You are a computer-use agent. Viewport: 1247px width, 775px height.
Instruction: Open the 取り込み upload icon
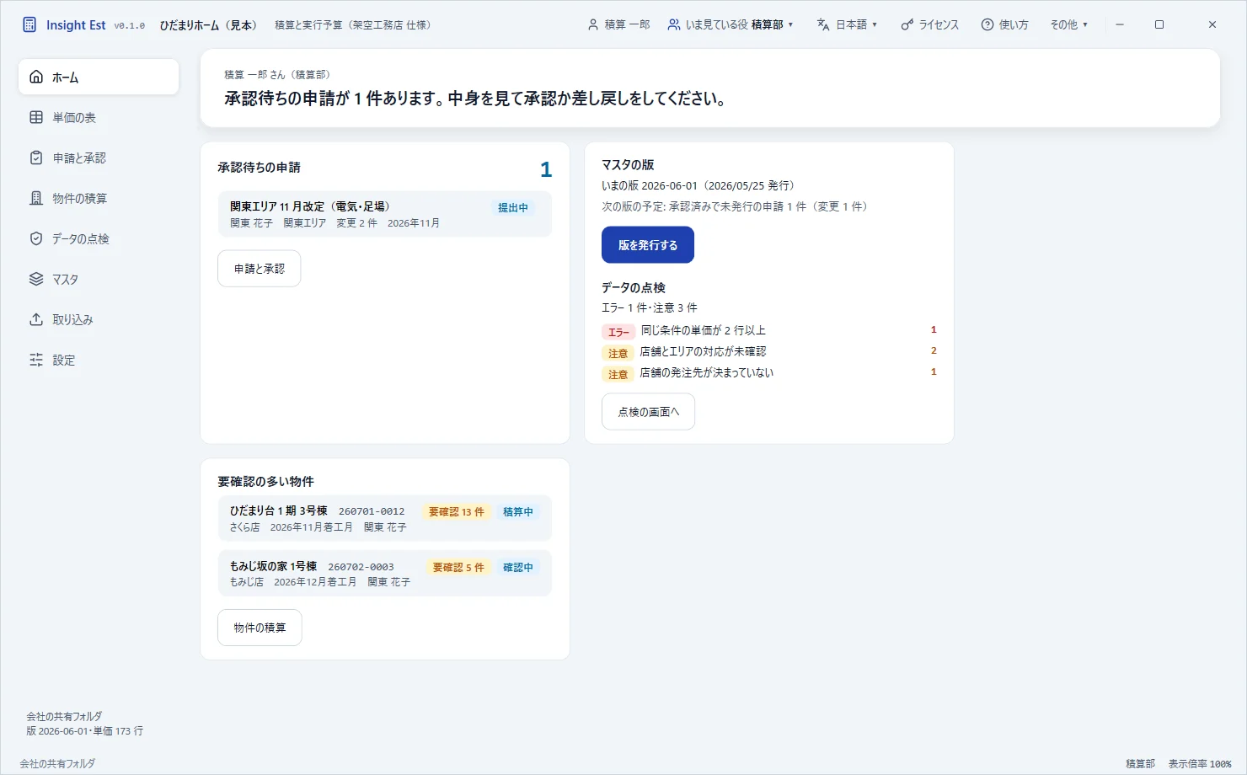click(x=36, y=319)
